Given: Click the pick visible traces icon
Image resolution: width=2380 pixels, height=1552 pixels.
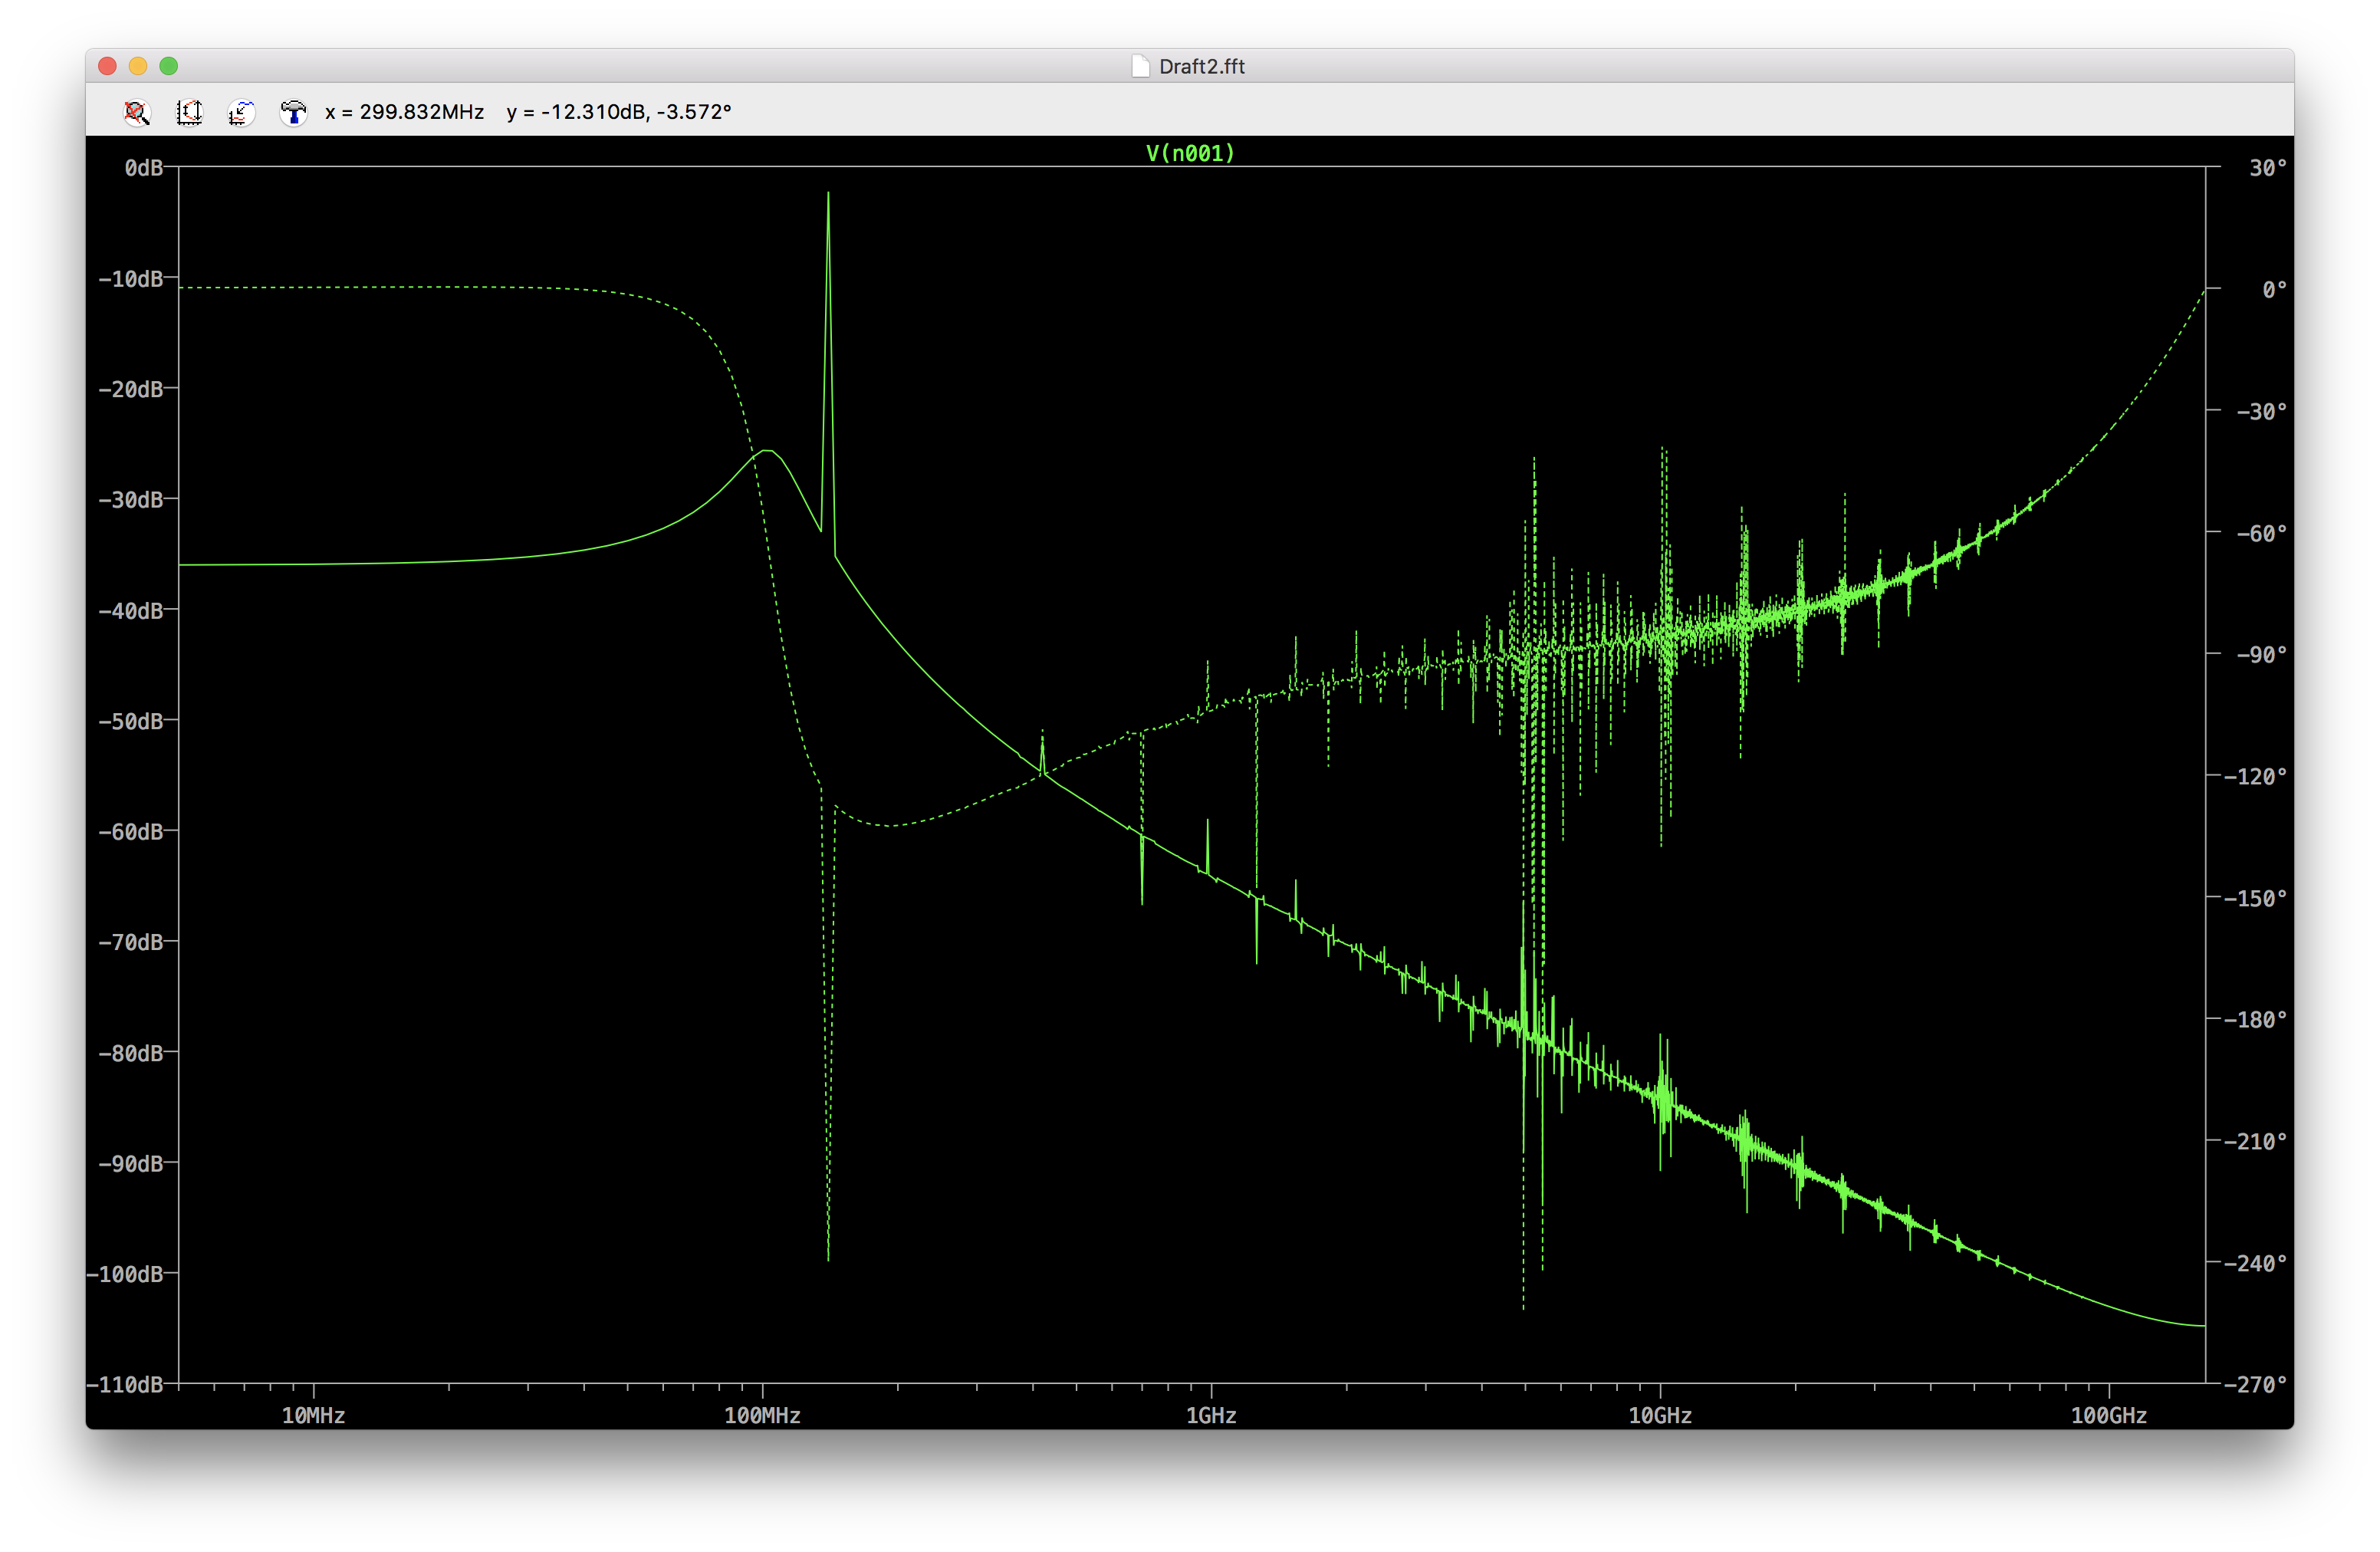Looking at the screenshot, I should (x=241, y=112).
